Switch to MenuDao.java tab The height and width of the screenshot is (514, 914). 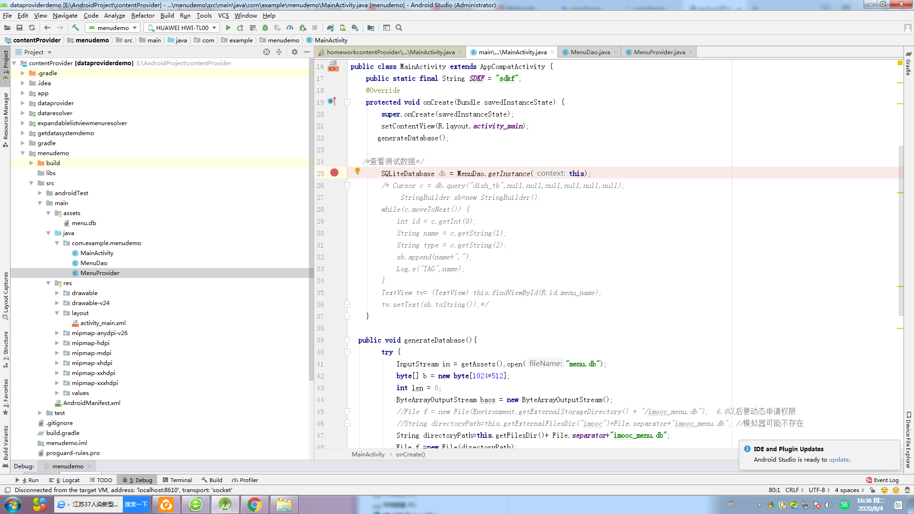click(590, 52)
